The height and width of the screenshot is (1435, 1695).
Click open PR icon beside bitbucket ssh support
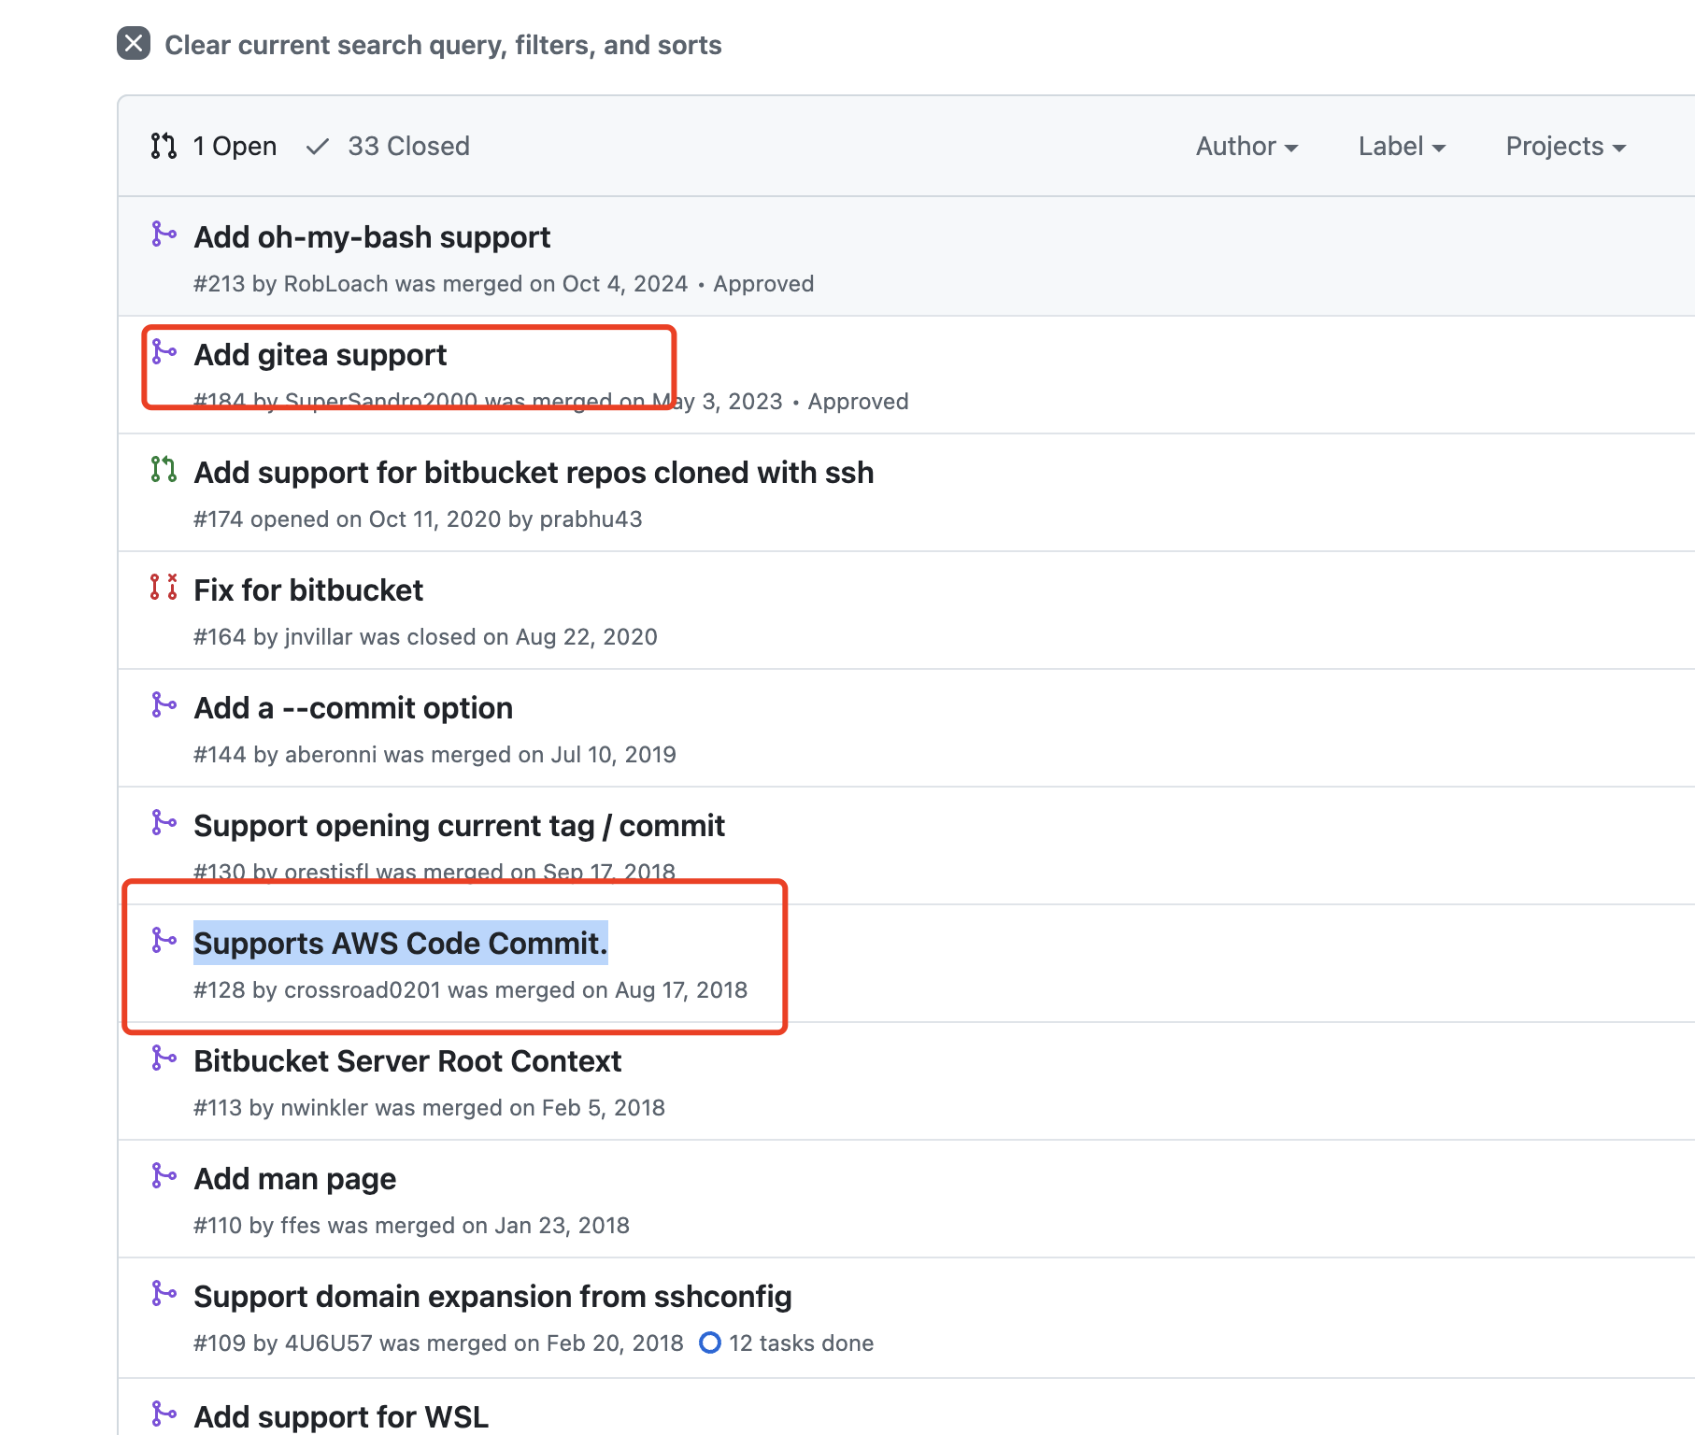tap(164, 469)
